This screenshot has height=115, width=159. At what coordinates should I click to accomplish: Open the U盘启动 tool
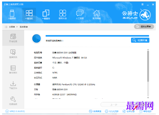tap(12, 14)
